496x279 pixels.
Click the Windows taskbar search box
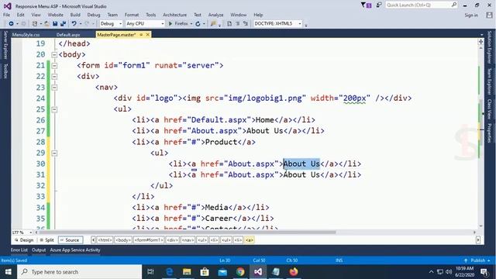click(x=79, y=272)
